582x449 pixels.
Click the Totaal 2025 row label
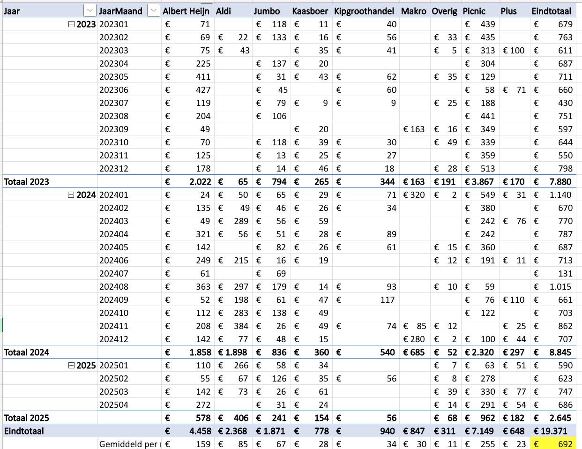click(27, 418)
